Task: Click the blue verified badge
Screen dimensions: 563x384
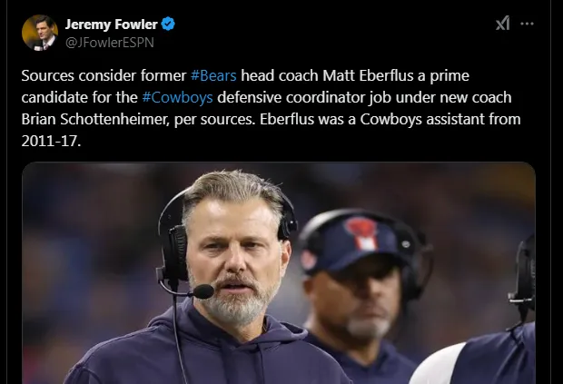Action: (x=168, y=24)
